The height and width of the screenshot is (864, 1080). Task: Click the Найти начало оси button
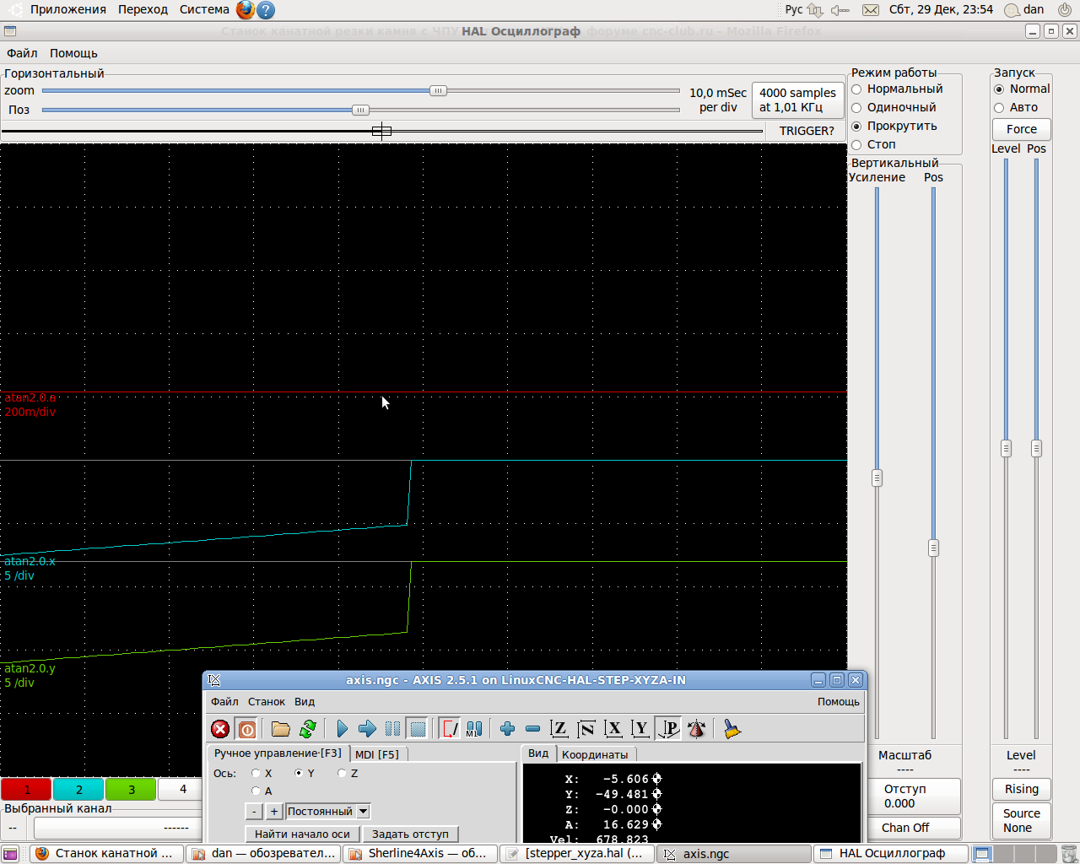pyautogui.click(x=302, y=834)
